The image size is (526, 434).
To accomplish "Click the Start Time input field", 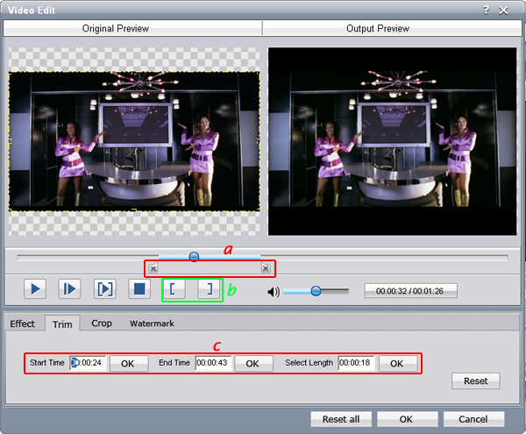I will (x=89, y=363).
